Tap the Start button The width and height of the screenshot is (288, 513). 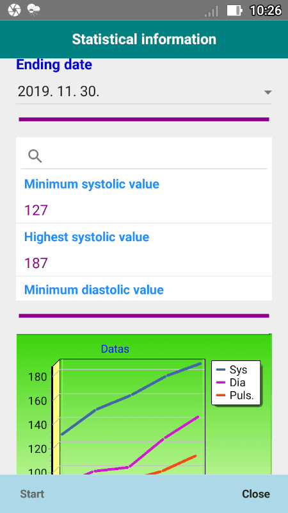pos(32,494)
